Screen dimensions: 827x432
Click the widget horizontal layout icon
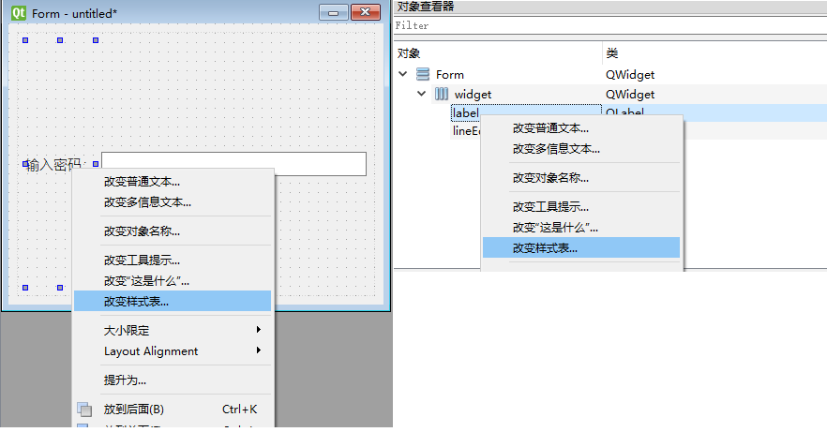pos(442,95)
